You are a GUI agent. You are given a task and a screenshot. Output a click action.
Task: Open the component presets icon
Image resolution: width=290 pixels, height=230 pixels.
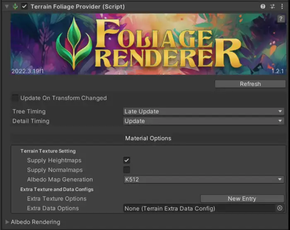click(x=273, y=7)
